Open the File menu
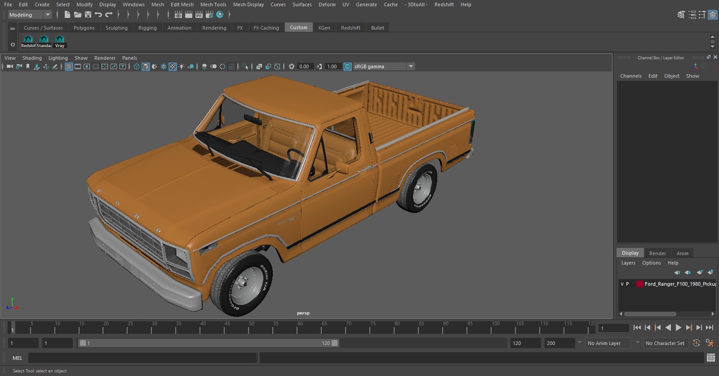Screen dimensions: 719x376 click(8, 4)
